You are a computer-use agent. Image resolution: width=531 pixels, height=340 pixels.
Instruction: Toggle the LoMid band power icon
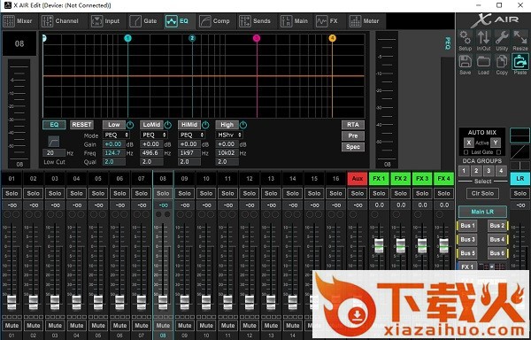[x=167, y=126]
